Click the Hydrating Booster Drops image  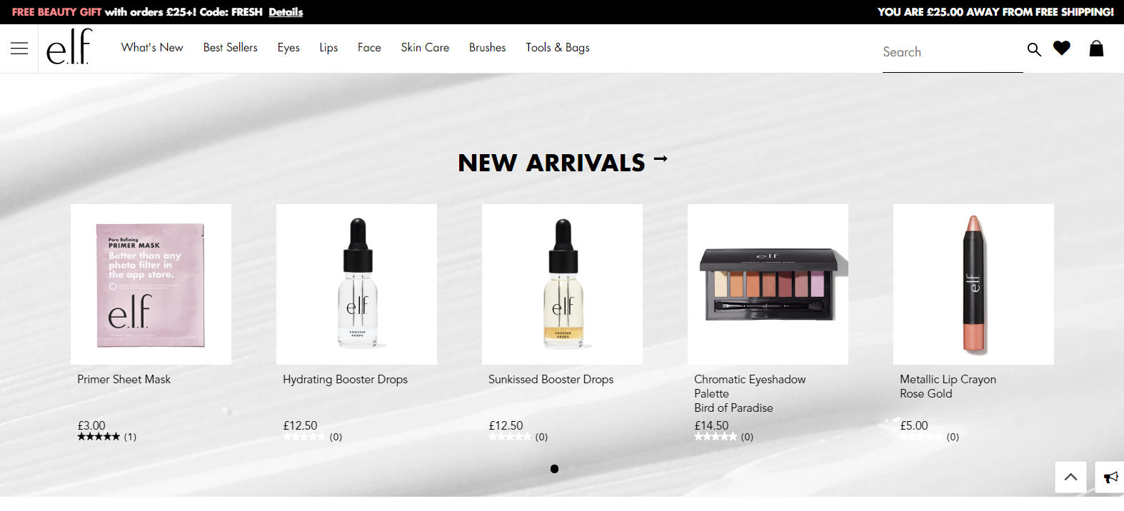tap(356, 284)
